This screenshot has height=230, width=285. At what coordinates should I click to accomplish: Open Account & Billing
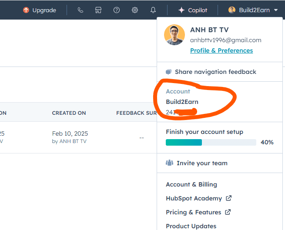(191, 184)
